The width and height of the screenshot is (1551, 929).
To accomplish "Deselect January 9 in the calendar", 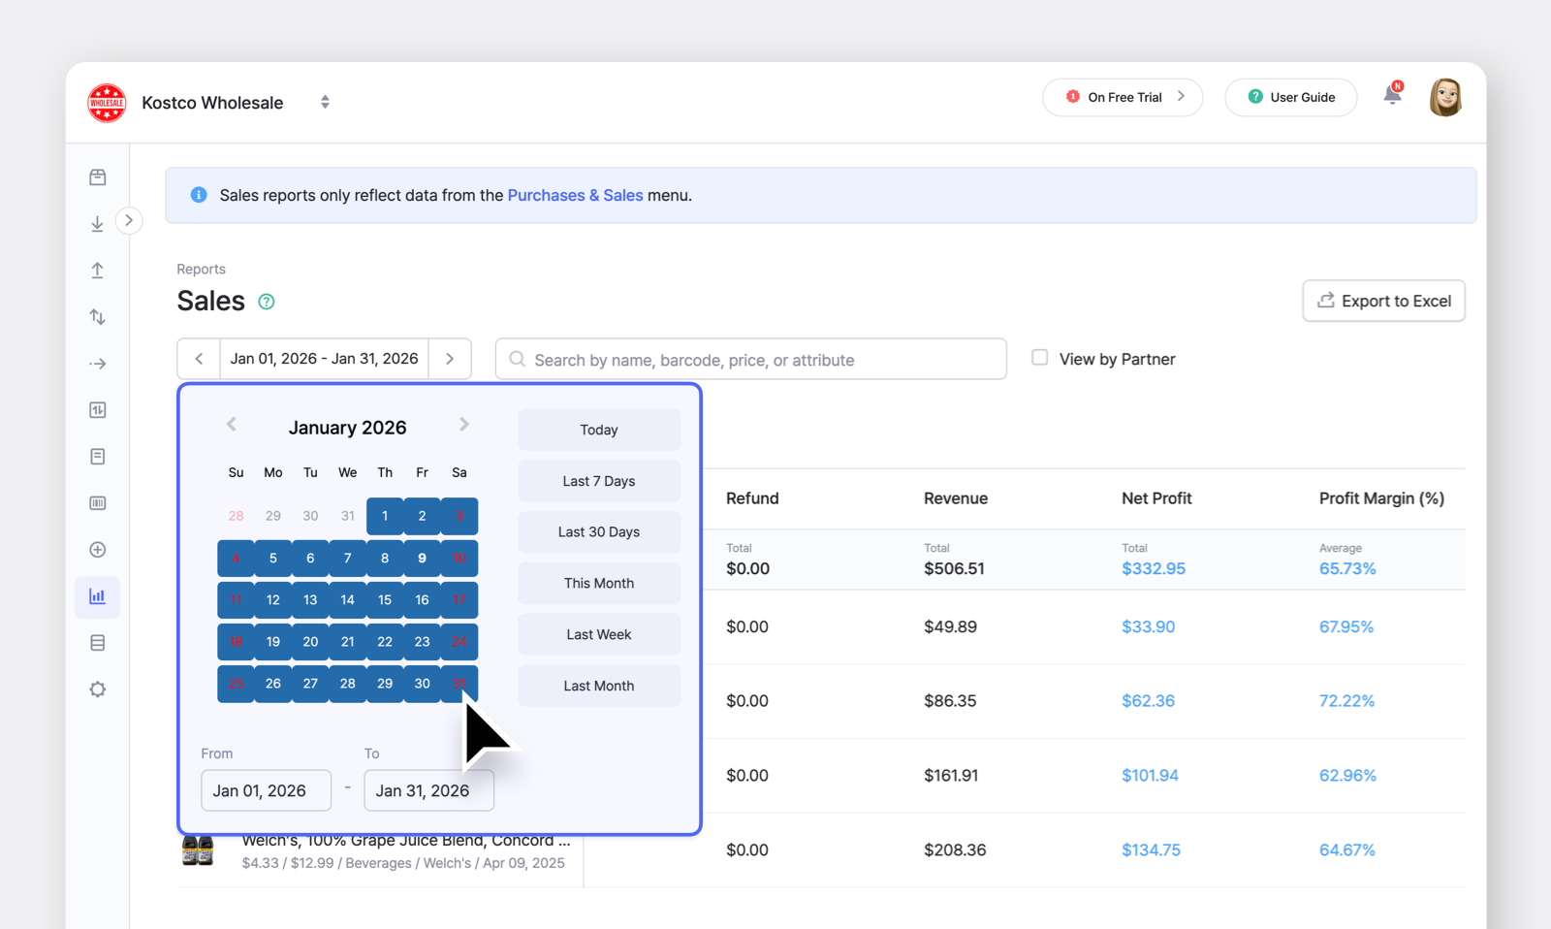I will 422,558.
